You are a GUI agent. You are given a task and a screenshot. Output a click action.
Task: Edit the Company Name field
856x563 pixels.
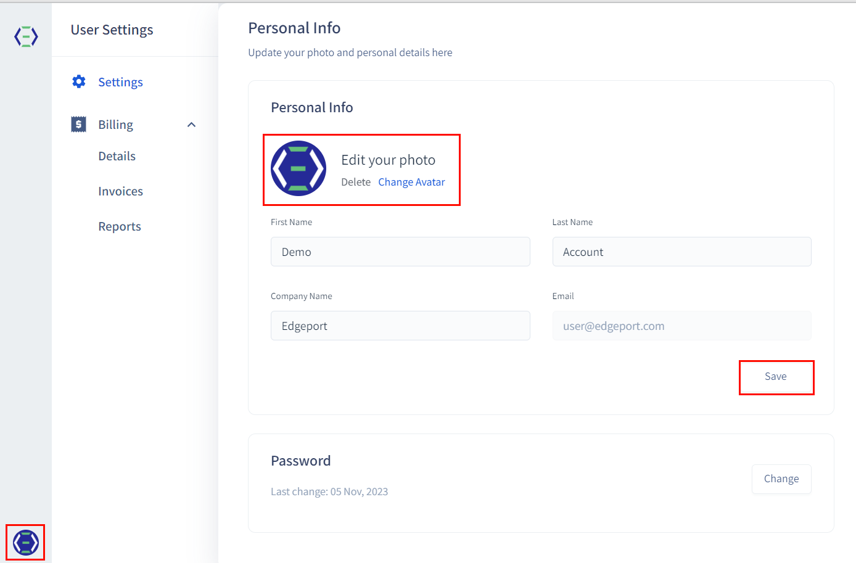click(400, 326)
